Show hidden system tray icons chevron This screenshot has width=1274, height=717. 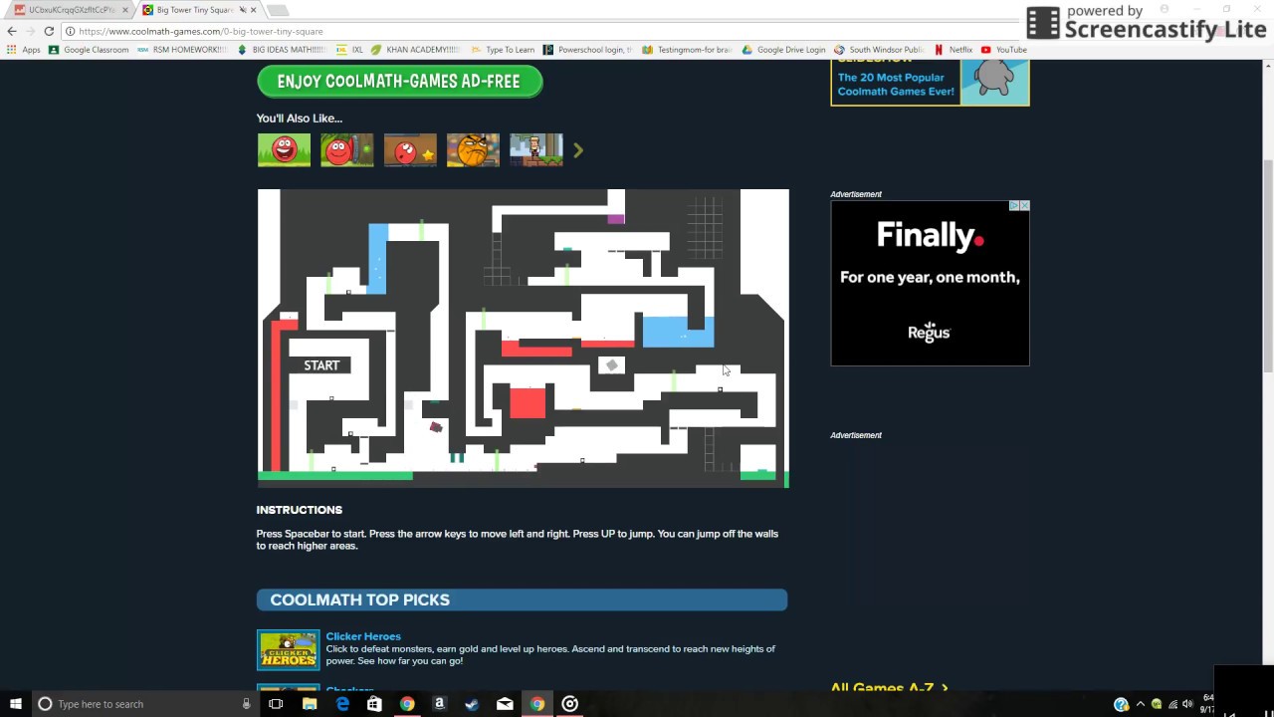tap(1141, 704)
